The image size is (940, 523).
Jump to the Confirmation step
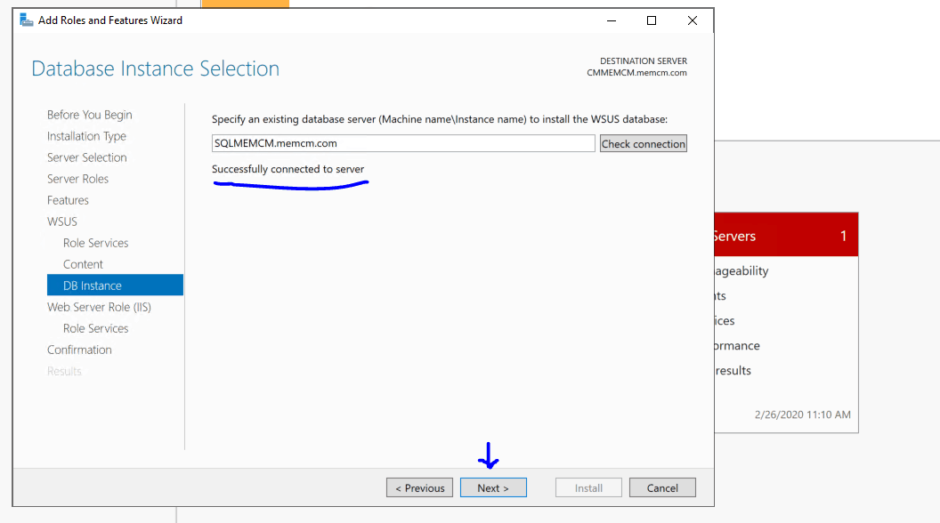pos(79,350)
